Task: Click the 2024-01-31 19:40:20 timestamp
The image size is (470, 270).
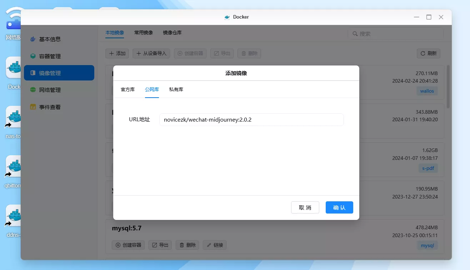Action: pyautogui.click(x=415, y=119)
